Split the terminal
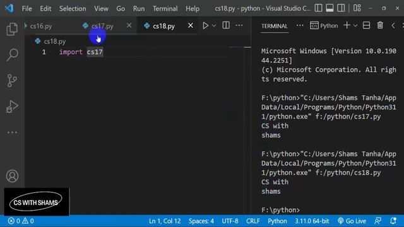 tap(366, 25)
